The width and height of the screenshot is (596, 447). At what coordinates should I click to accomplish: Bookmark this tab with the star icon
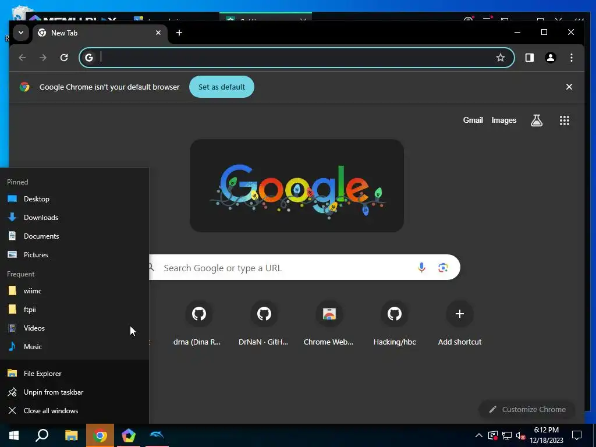pyautogui.click(x=500, y=58)
